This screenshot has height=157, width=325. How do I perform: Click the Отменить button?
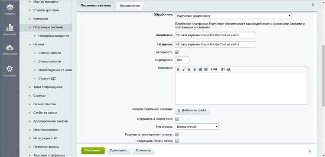click(143, 151)
